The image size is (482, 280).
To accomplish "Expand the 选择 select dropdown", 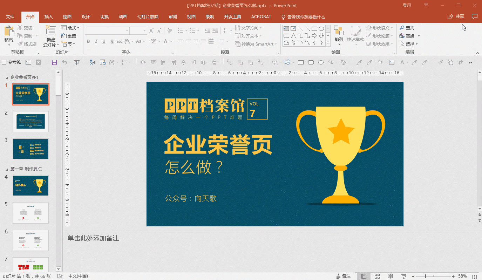I will click(x=410, y=44).
